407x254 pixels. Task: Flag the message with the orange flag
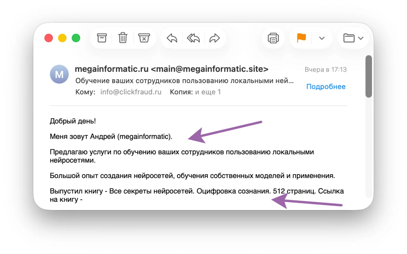[x=301, y=38]
